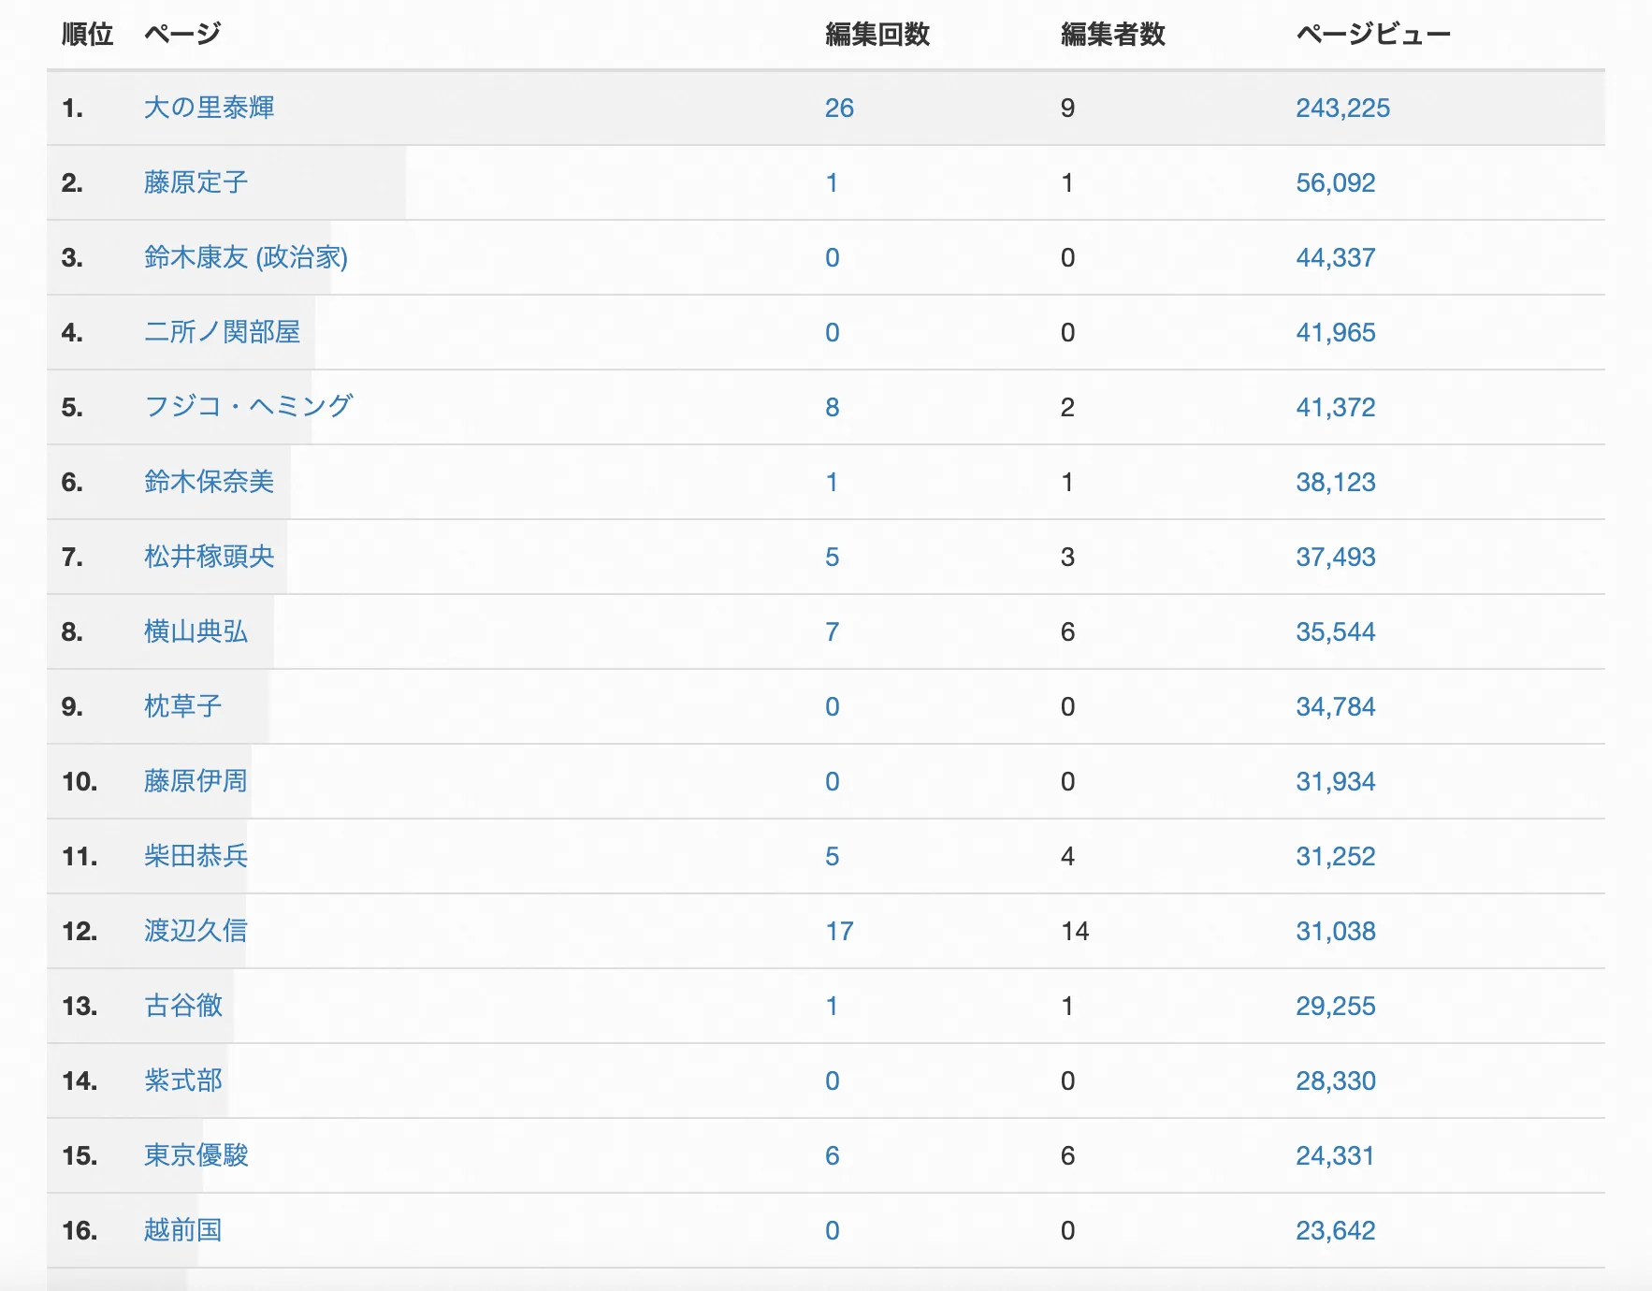This screenshot has width=1652, height=1291.
Task: Click the 横山典弘 page link
Action: pos(196,631)
